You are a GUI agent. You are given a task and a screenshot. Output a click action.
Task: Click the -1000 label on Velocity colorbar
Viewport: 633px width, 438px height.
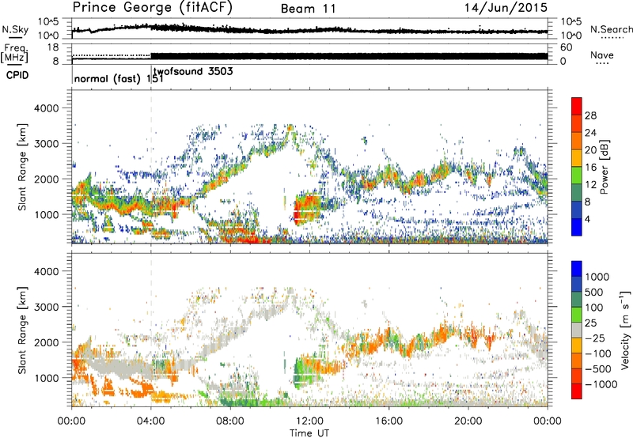click(x=601, y=384)
